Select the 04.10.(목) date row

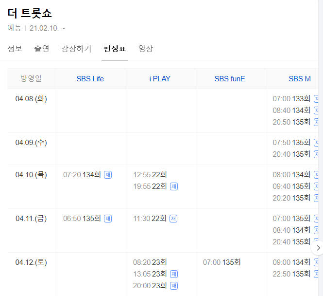pos(31,175)
